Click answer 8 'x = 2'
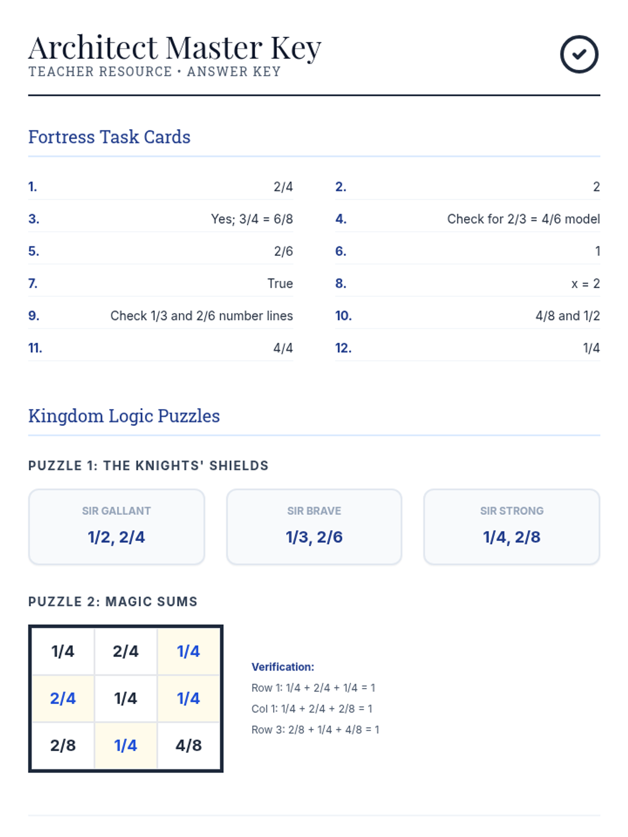 pos(585,284)
